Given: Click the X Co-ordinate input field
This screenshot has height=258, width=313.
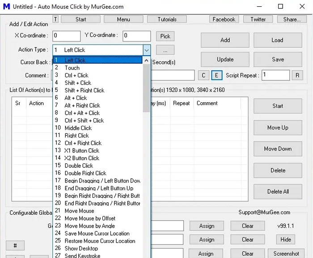Looking at the screenshot, I should tap(67, 36).
